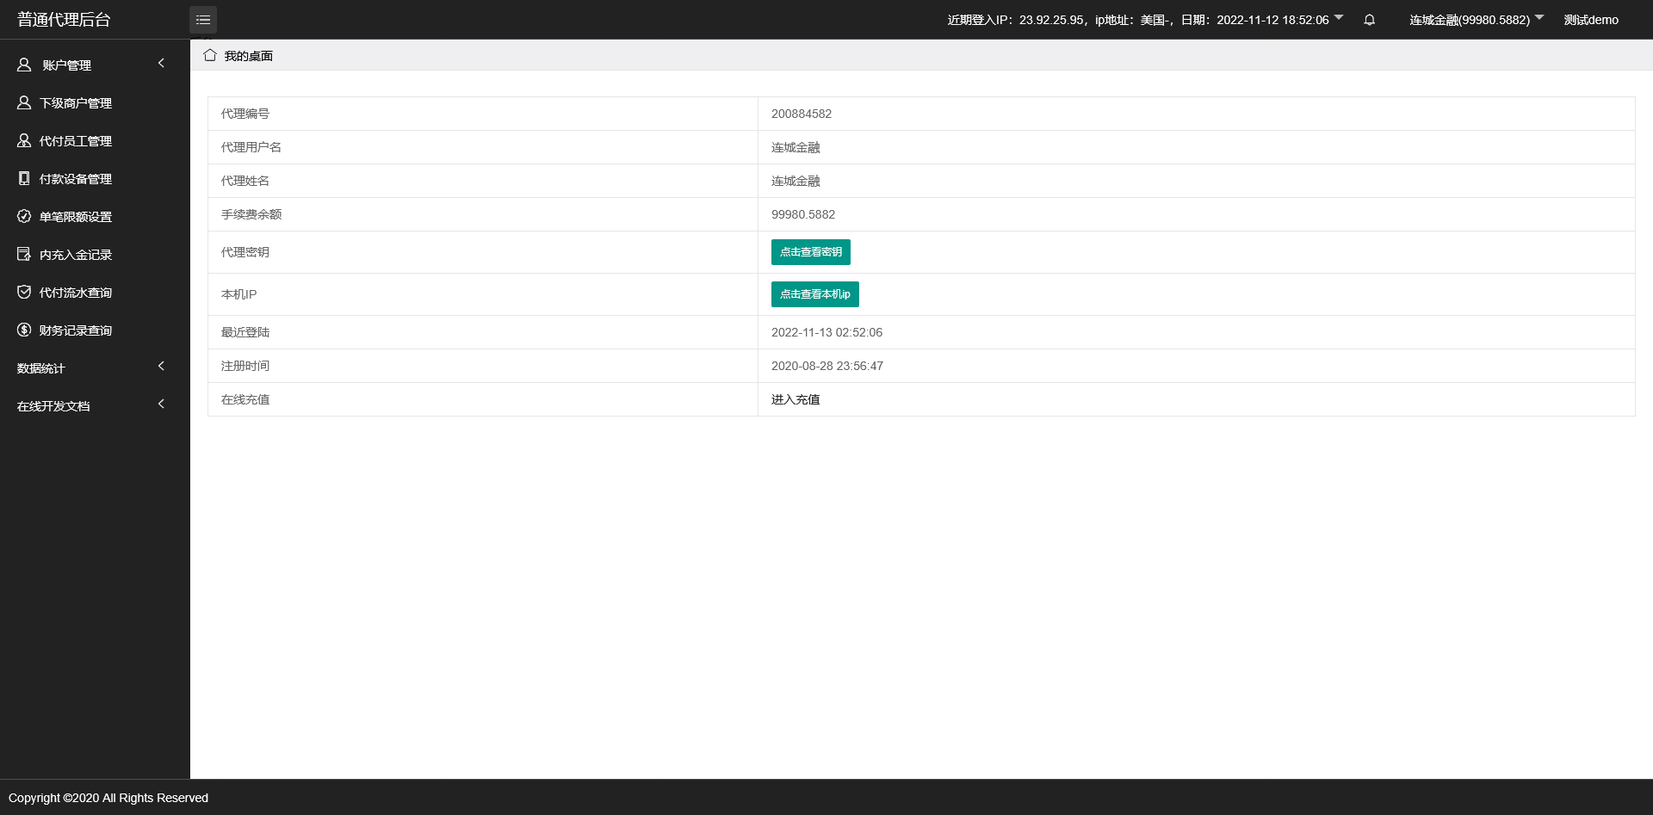Expand the 在线开发文档 menu chevron
The width and height of the screenshot is (1653, 815).
pos(161,404)
